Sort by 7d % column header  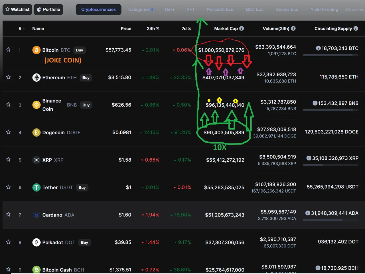pyautogui.click(x=186, y=28)
